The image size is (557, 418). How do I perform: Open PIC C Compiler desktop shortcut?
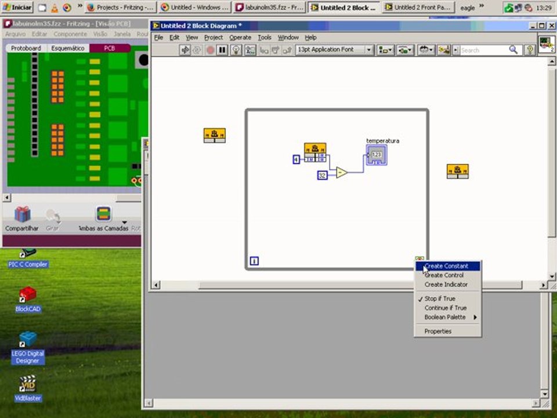(x=28, y=257)
